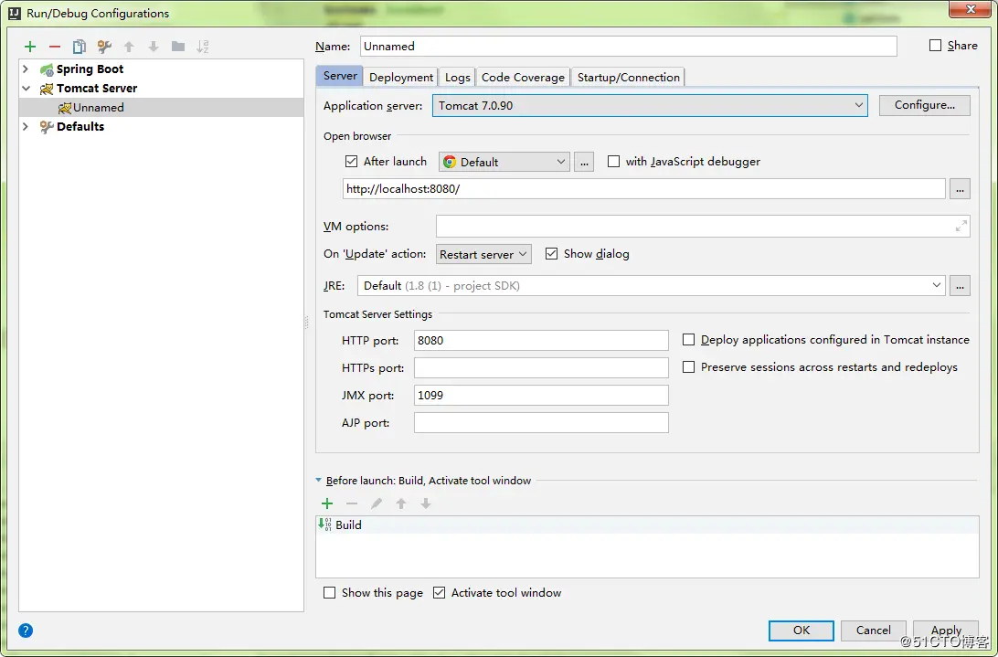This screenshot has height=657, width=998.
Task: Open the Startup/Connection tab
Action: (x=628, y=77)
